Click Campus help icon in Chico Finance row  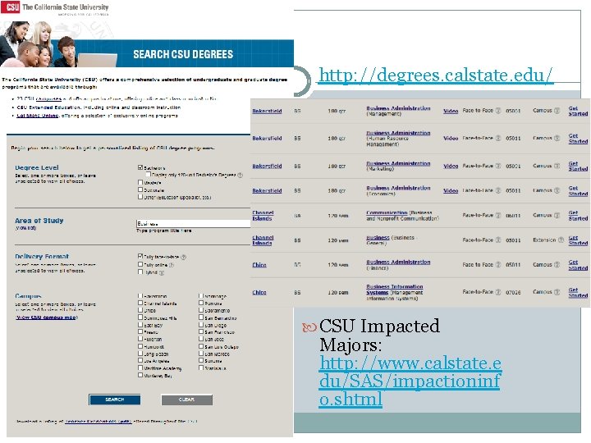(x=557, y=264)
